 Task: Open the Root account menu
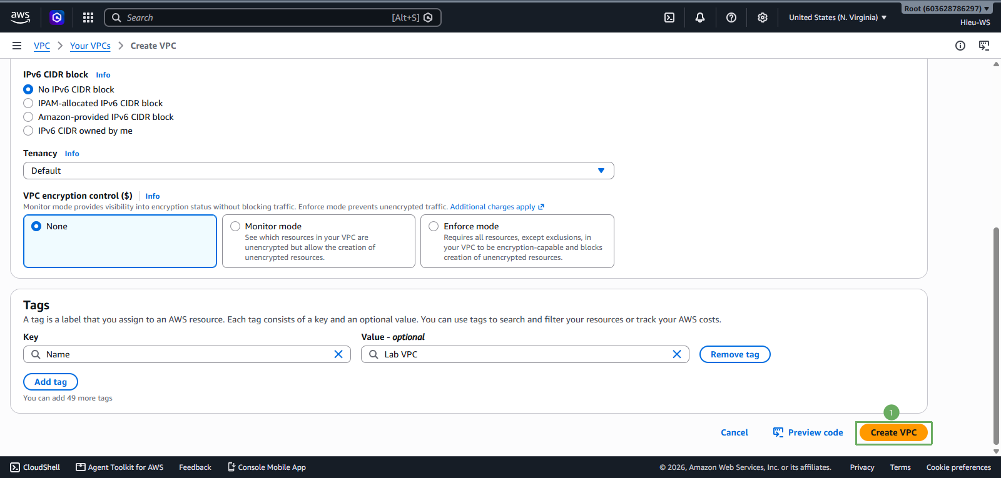click(x=947, y=9)
